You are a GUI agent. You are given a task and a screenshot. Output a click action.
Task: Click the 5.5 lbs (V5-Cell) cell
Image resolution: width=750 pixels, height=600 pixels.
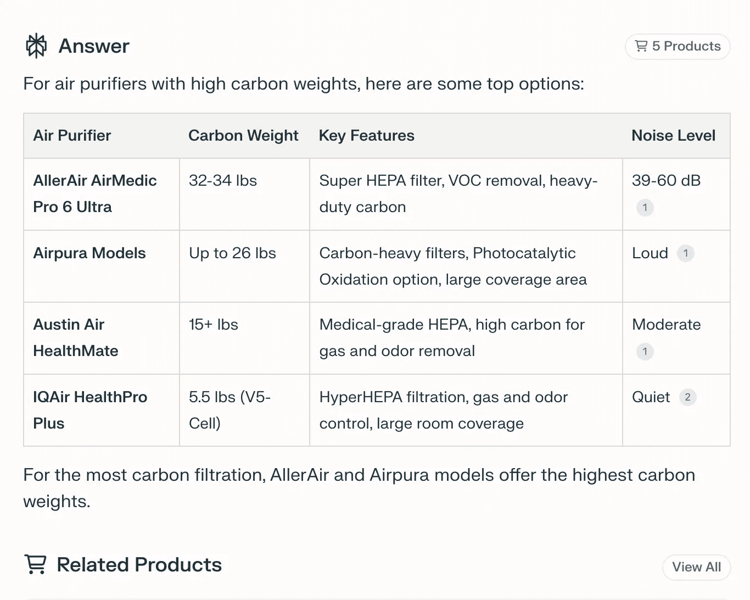(230, 410)
